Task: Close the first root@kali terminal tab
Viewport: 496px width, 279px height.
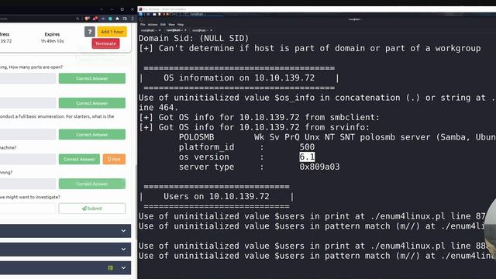Action: coord(160,30)
